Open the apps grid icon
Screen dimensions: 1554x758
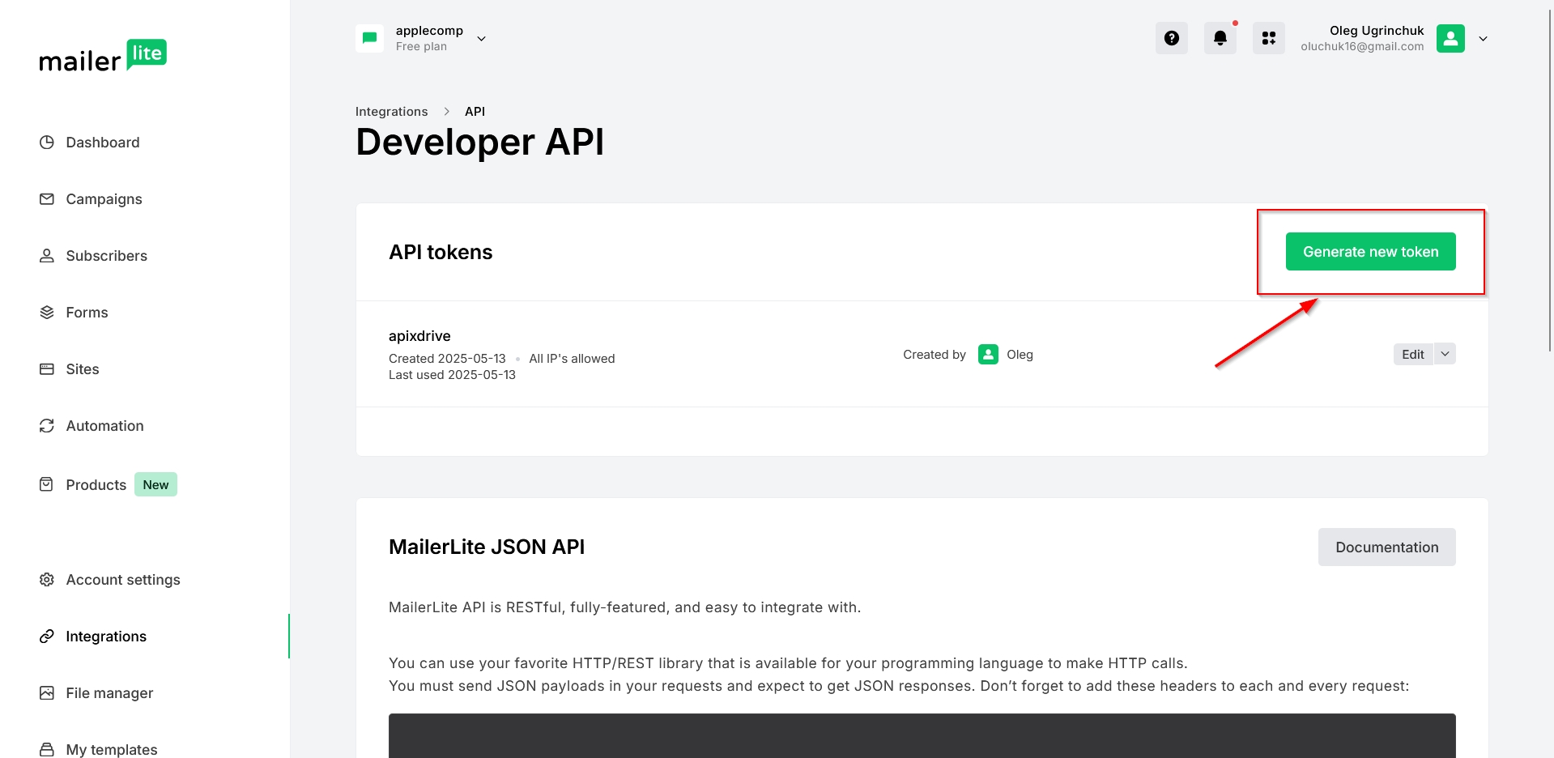click(x=1269, y=38)
